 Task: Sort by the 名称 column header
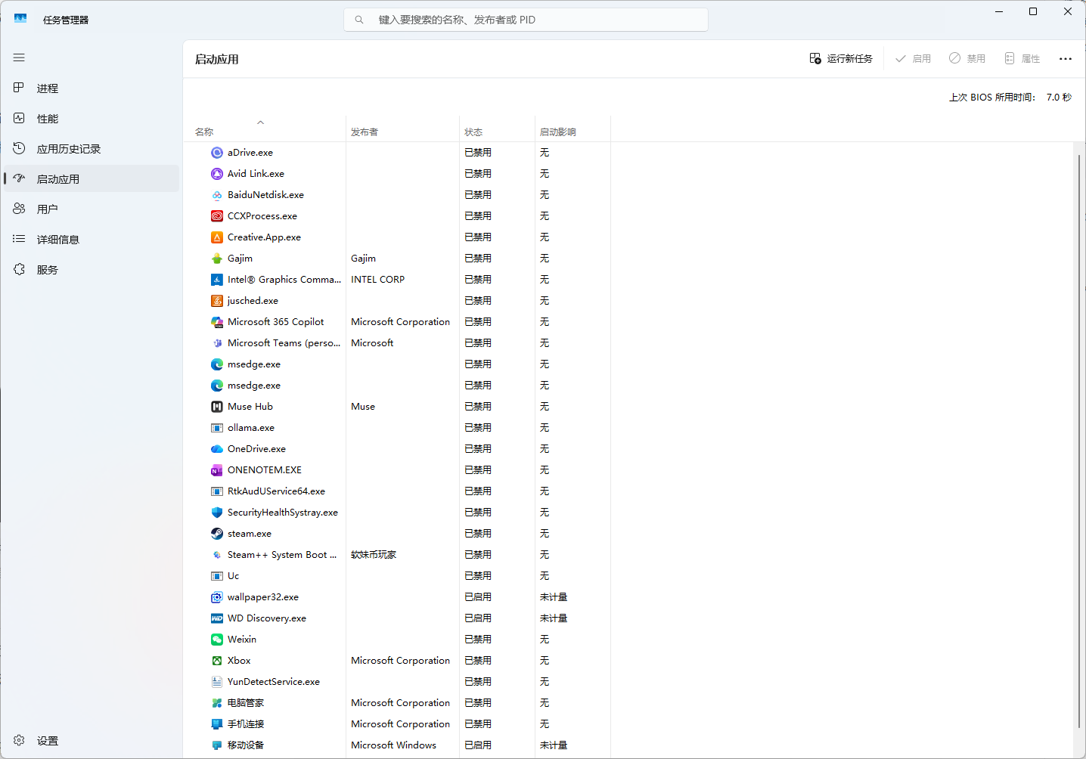pyautogui.click(x=204, y=132)
